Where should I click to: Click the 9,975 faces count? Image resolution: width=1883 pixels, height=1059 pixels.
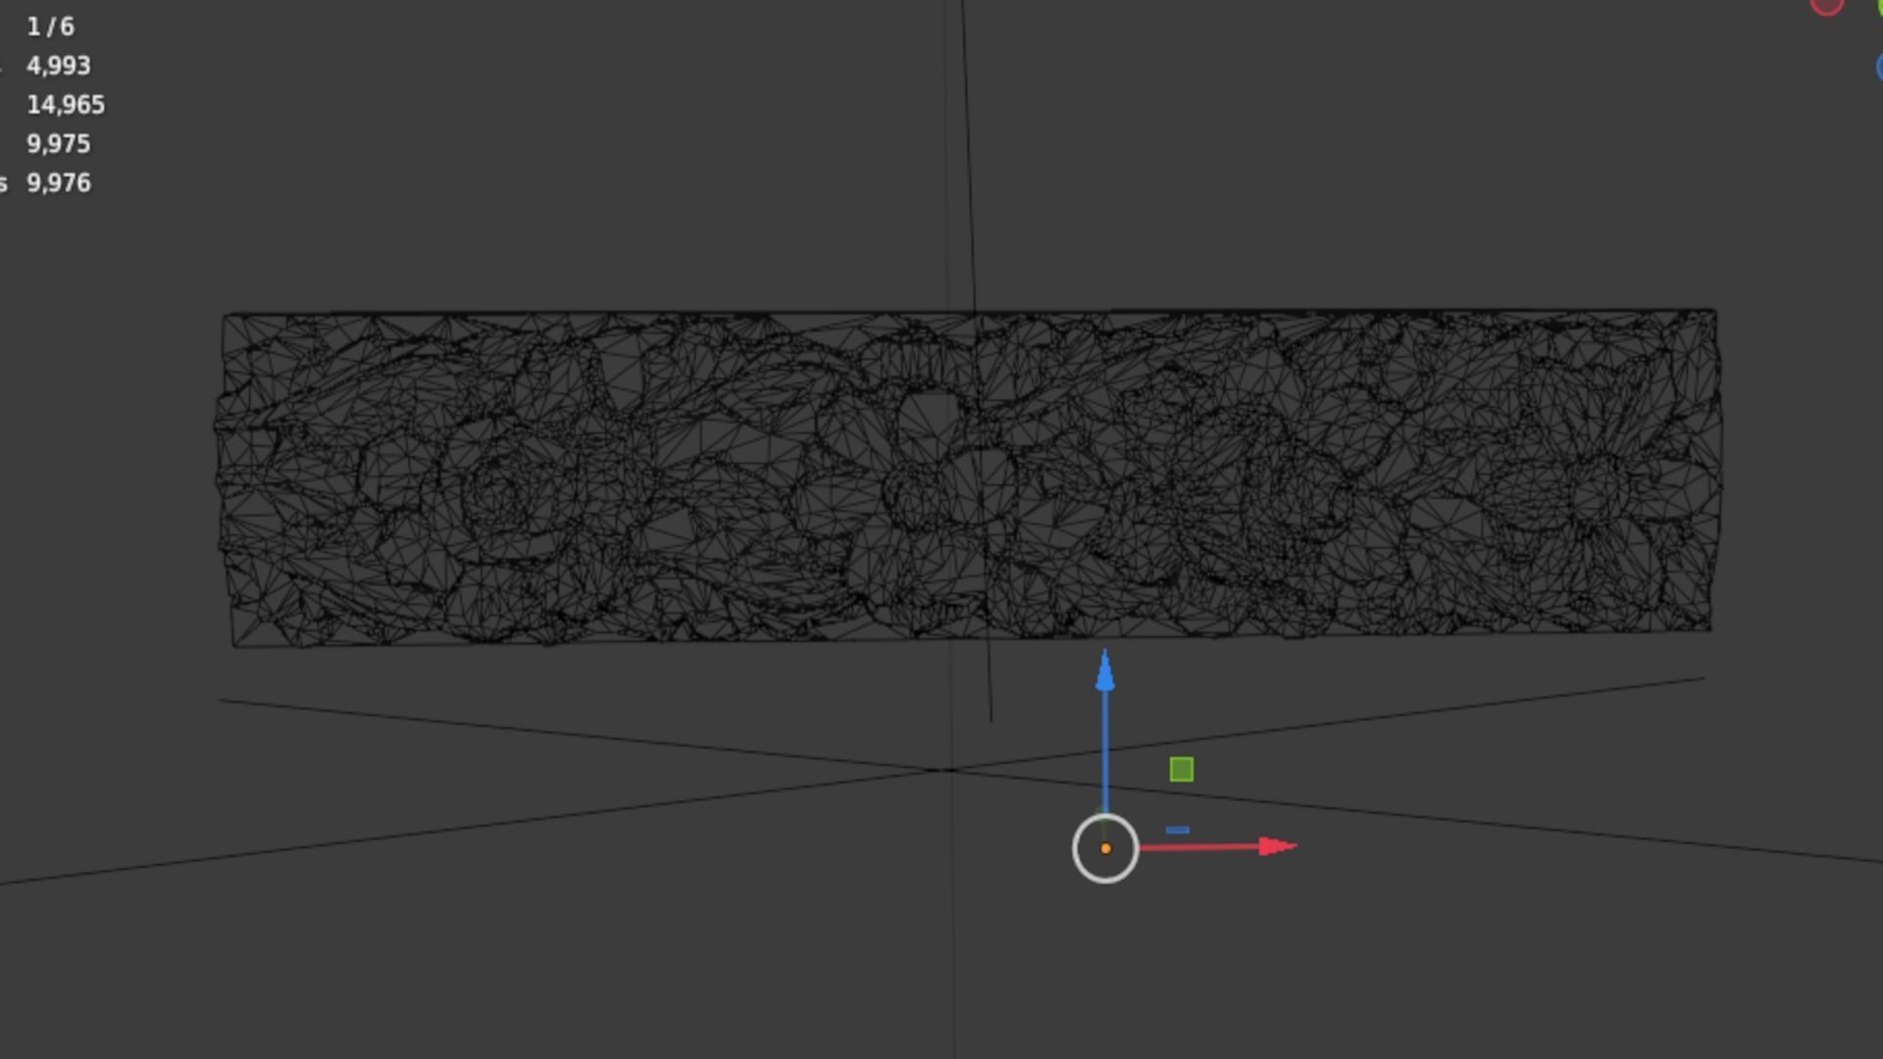point(59,144)
